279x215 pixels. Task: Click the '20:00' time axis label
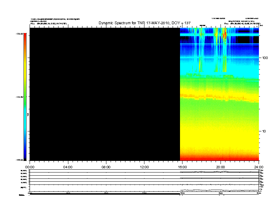click(221, 167)
